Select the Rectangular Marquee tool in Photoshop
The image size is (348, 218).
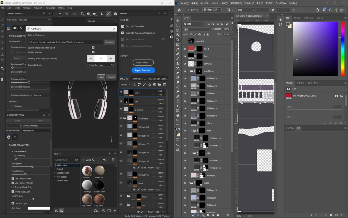tap(178, 25)
